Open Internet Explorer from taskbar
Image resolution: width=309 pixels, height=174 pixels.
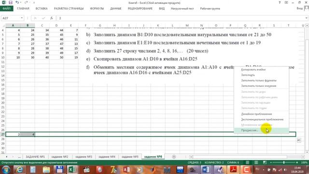pos(19,170)
